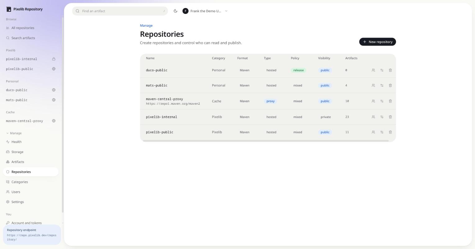
Task: Open settings for pixelib-internal repository
Action: pyautogui.click(x=382, y=117)
